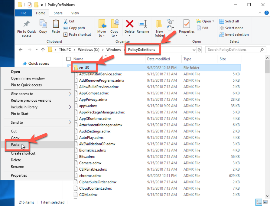Click the Refresh icon beside address bar
Viewport: 270px width, 206px height.
pyautogui.click(x=199, y=50)
